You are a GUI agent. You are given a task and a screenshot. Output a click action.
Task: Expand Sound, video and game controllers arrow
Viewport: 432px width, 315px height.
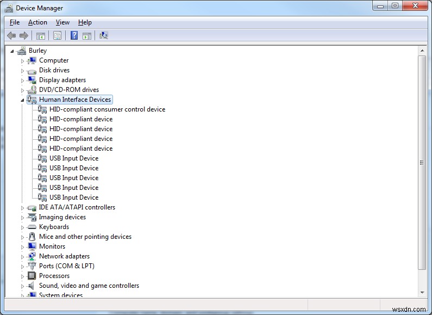pos(22,286)
